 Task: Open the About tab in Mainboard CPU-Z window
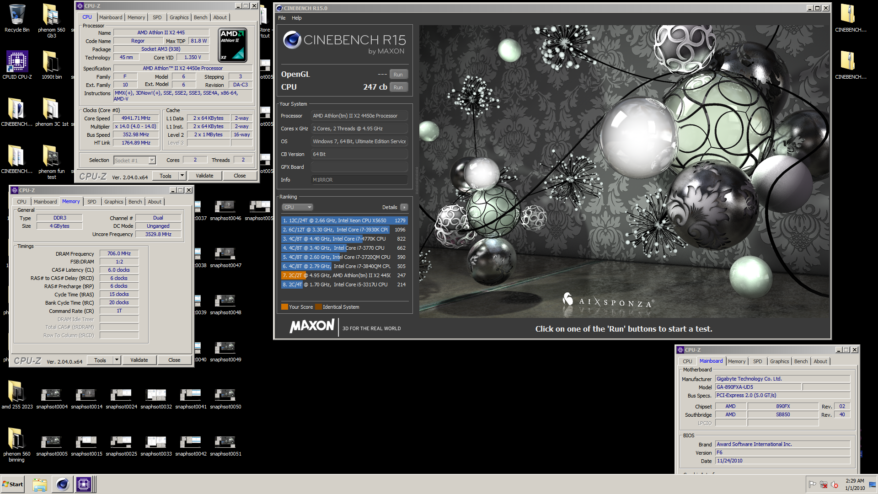tap(820, 361)
